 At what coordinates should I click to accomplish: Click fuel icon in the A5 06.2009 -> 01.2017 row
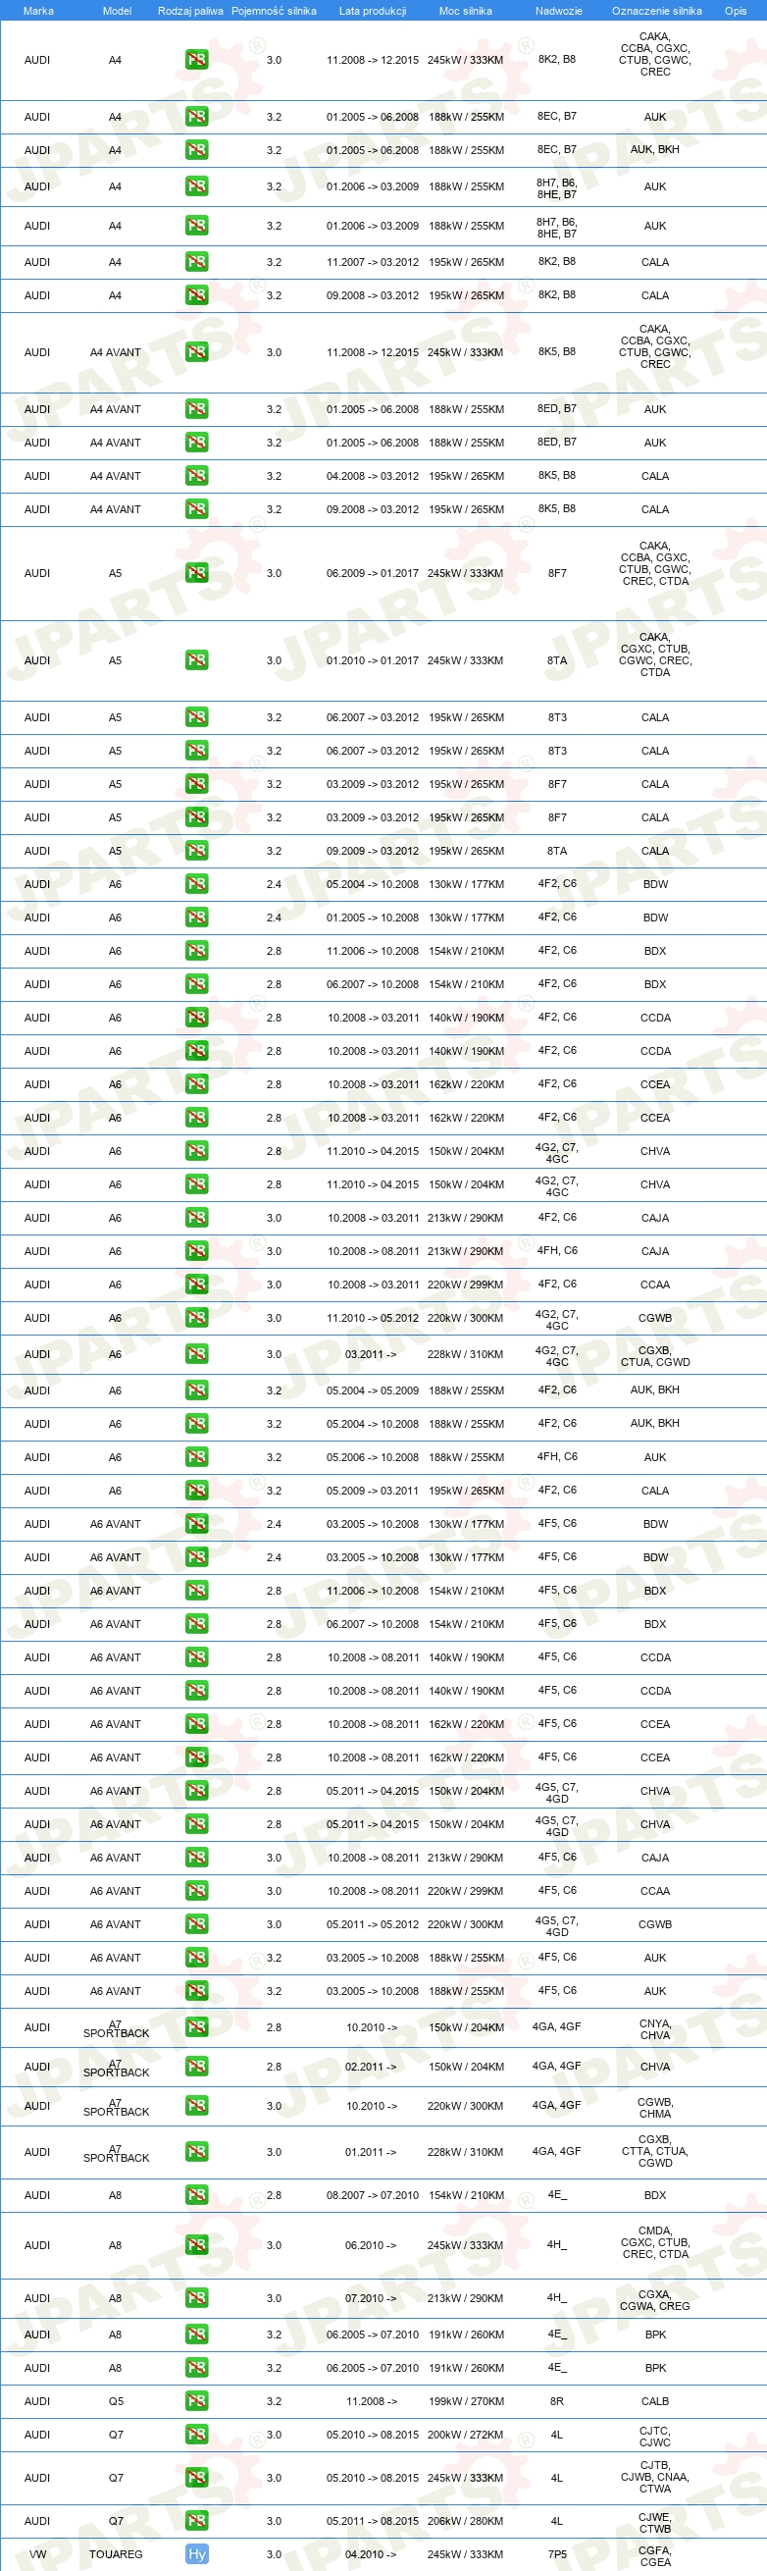196,573
